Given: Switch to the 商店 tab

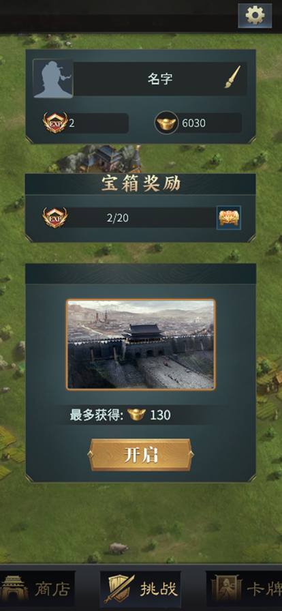Looking at the screenshot, I should point(37,588).
